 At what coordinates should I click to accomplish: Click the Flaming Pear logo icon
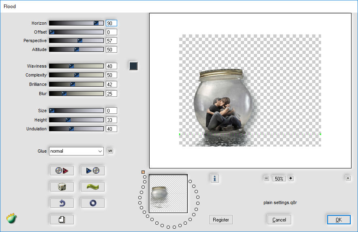point(12,218)
